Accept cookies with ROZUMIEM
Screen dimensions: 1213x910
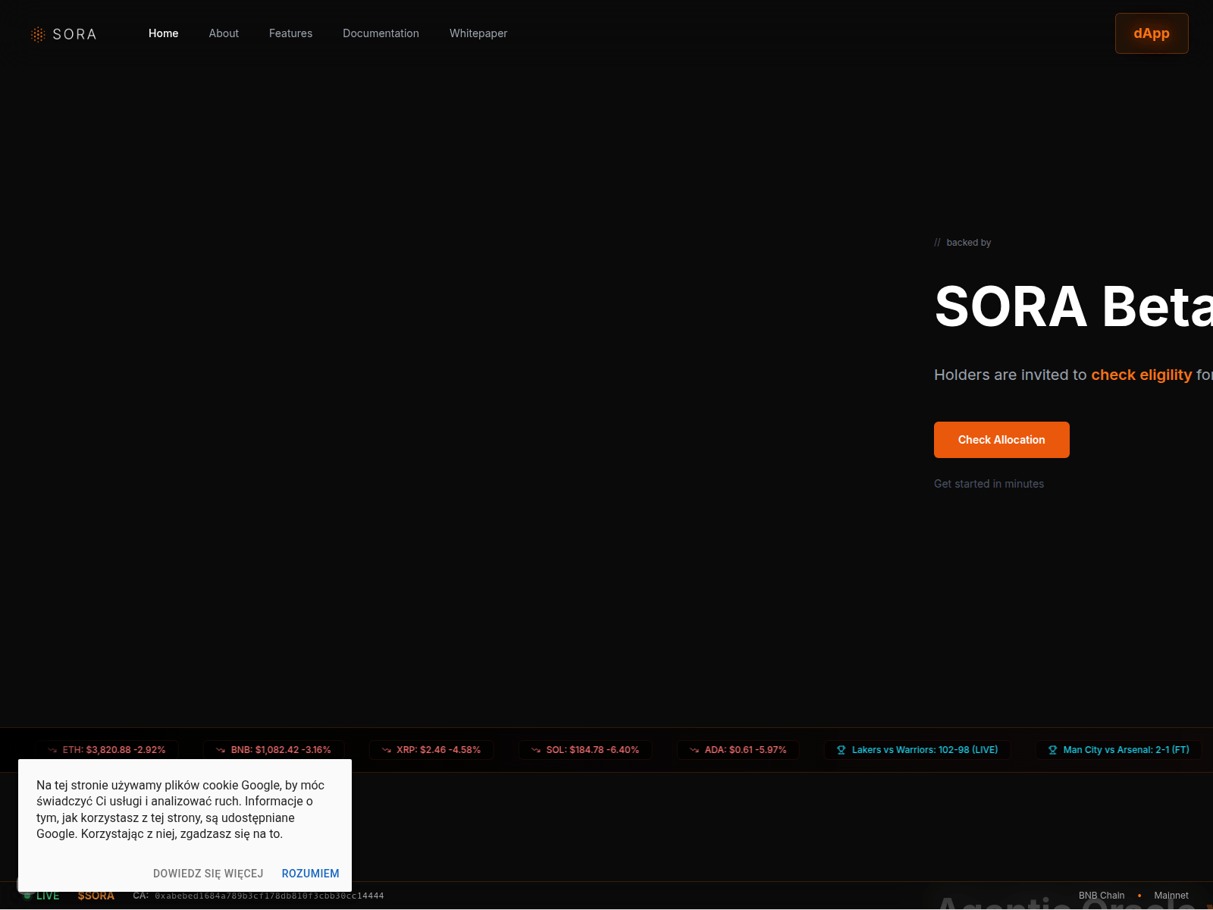[x=311, y=874]
